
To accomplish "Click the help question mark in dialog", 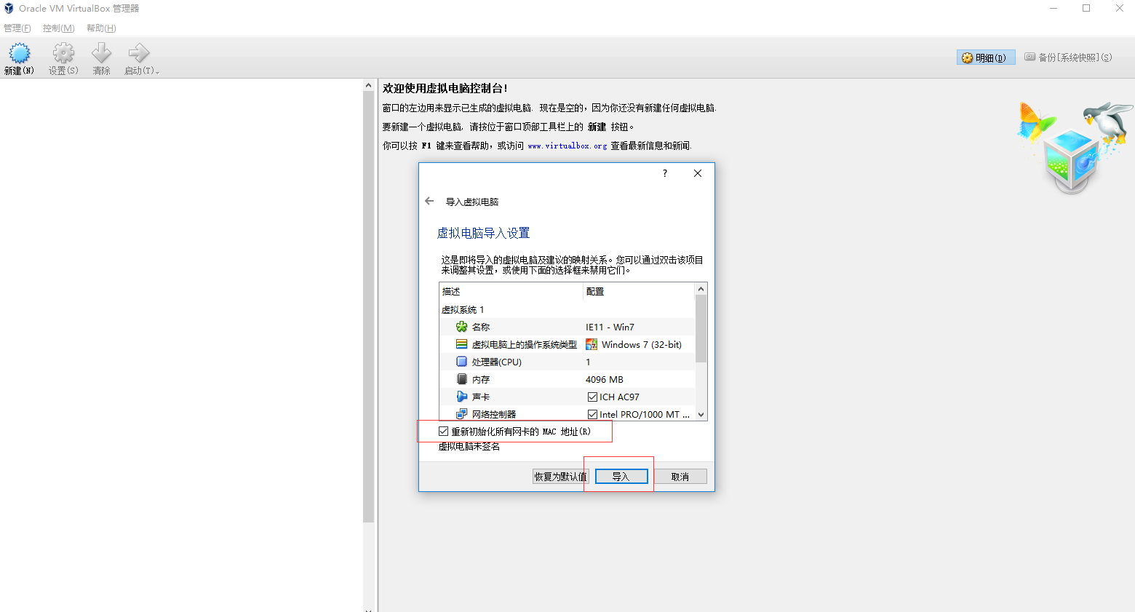I will [x=665, y=173].
